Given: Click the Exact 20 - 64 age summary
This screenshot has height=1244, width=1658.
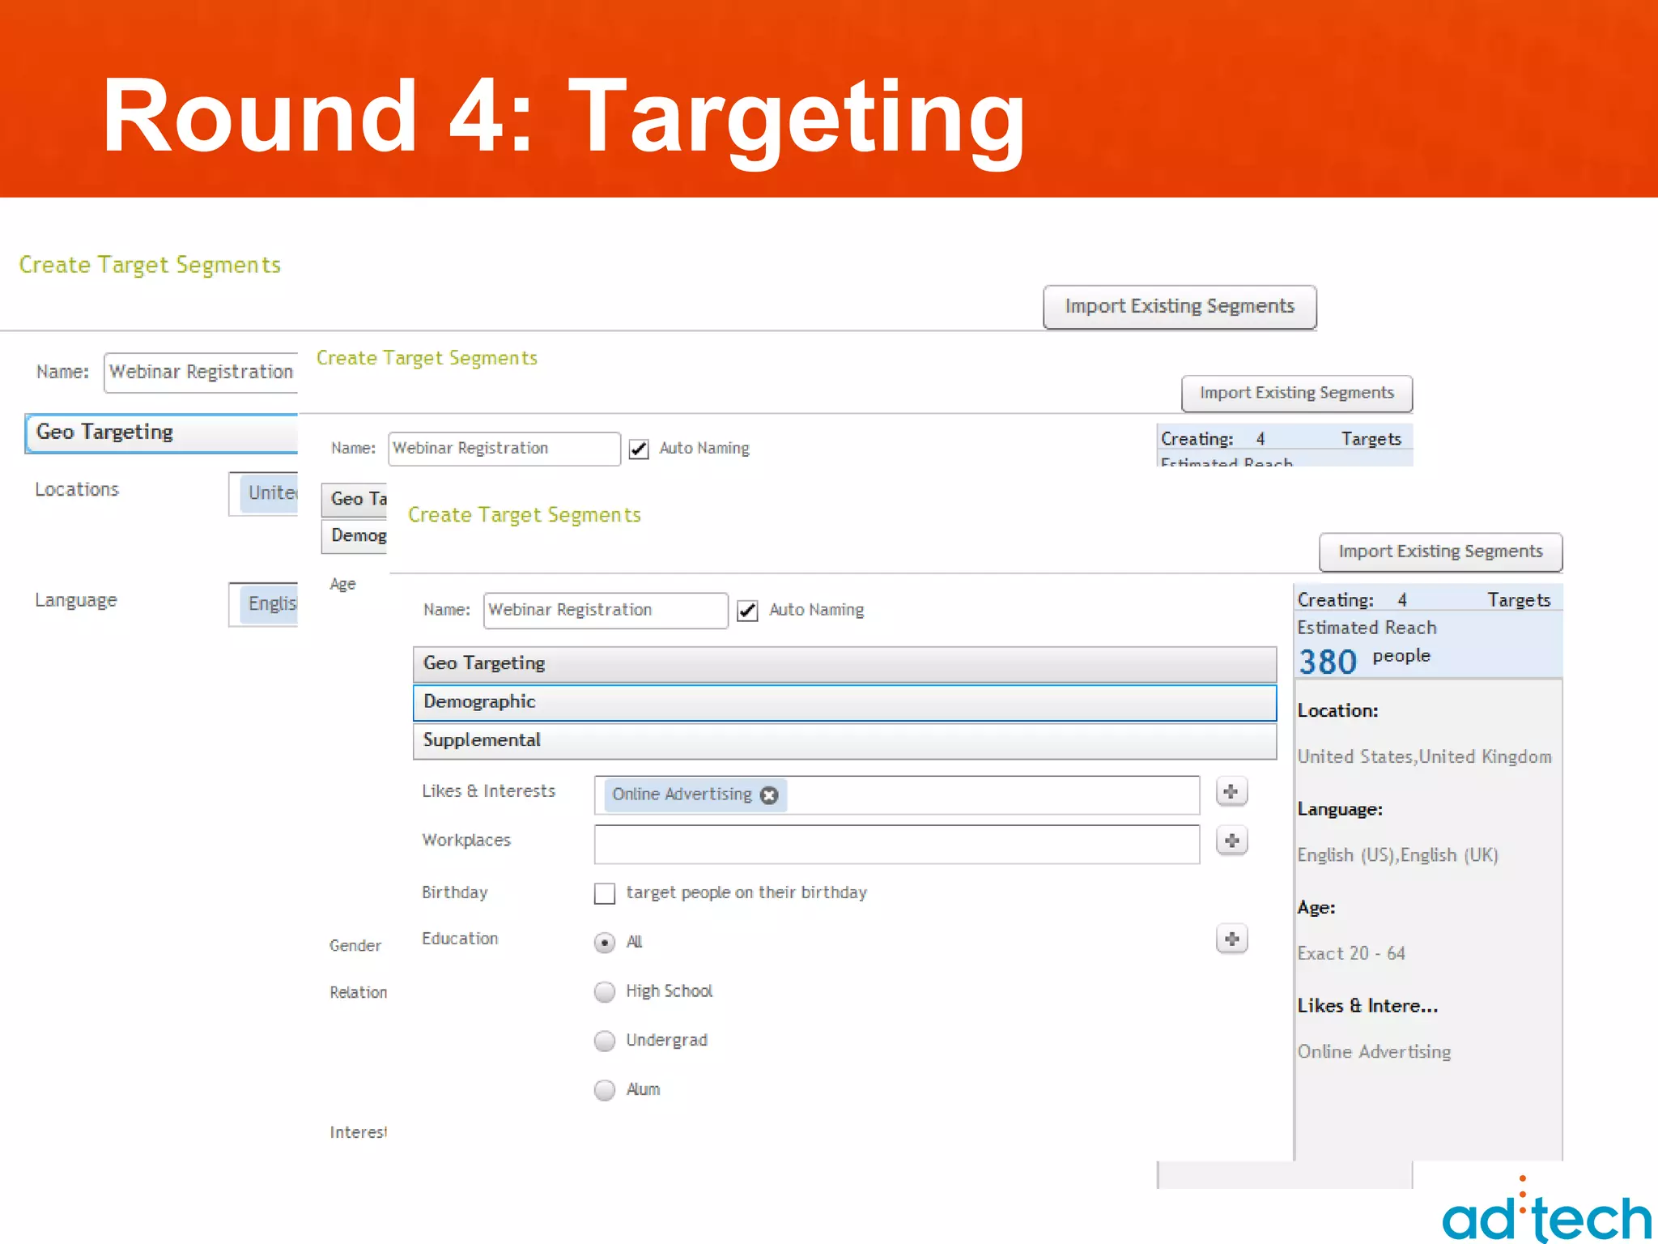Looking at the screenshot, I should coord(1351,953).
